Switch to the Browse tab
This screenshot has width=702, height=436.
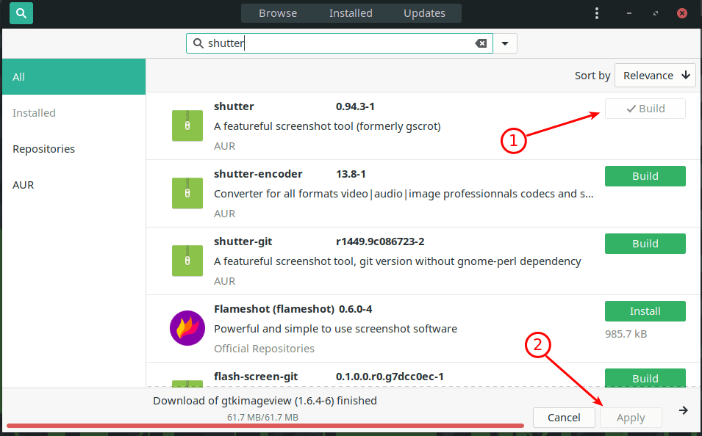point(278,13)
